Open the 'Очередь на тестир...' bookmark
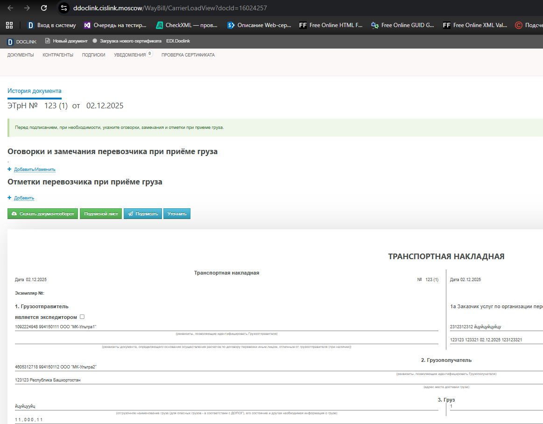The image size is (543, 424). 115,25
